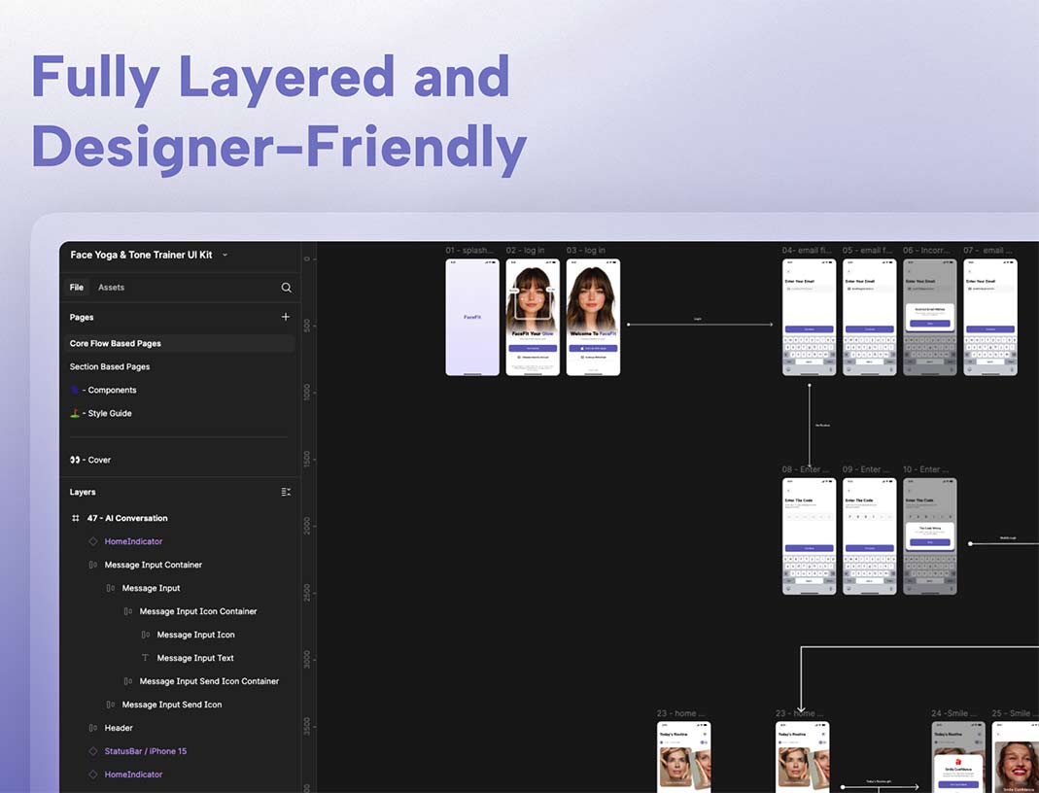Select the 01 - splash screen frame thumbnail
The width and height of the screenshot is (1039, 793).
point(472,317)
